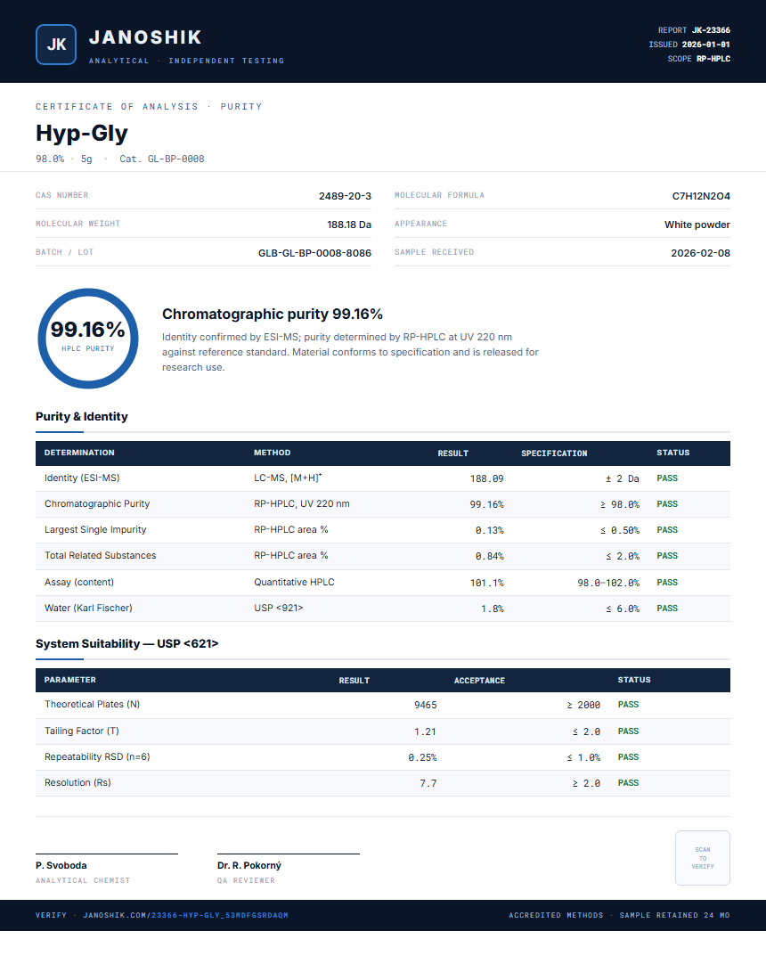Select molecular weight 188.18 Da
This screenshot has width=766, height=956.
coord(349,225)
